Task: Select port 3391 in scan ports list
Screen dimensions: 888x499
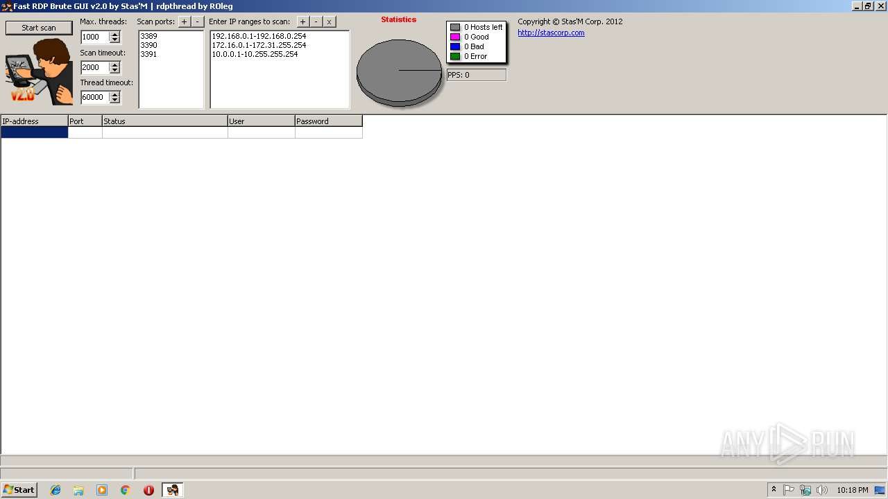Action: coord(148,54)
